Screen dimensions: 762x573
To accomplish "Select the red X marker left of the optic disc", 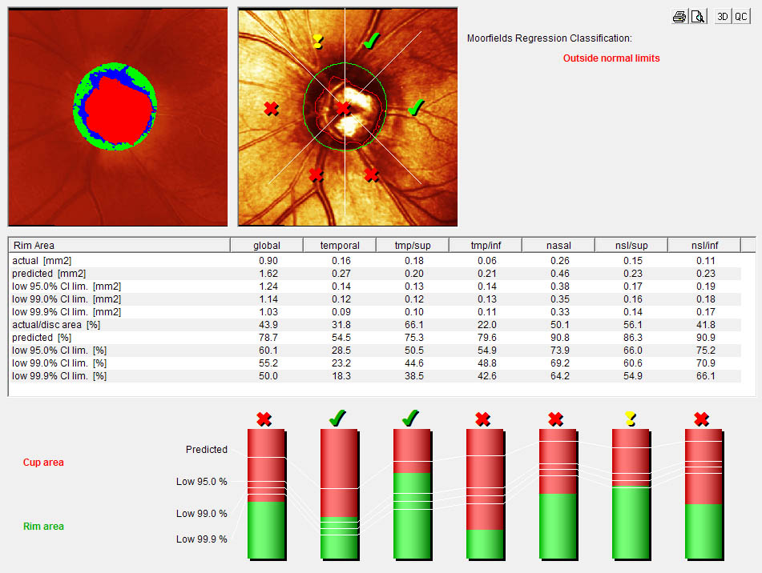I will click(x=271, y=108).
